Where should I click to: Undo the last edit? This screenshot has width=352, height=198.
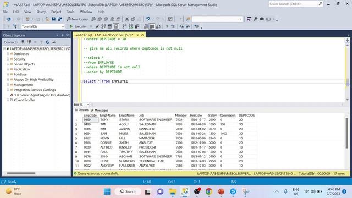click(148, 19)
